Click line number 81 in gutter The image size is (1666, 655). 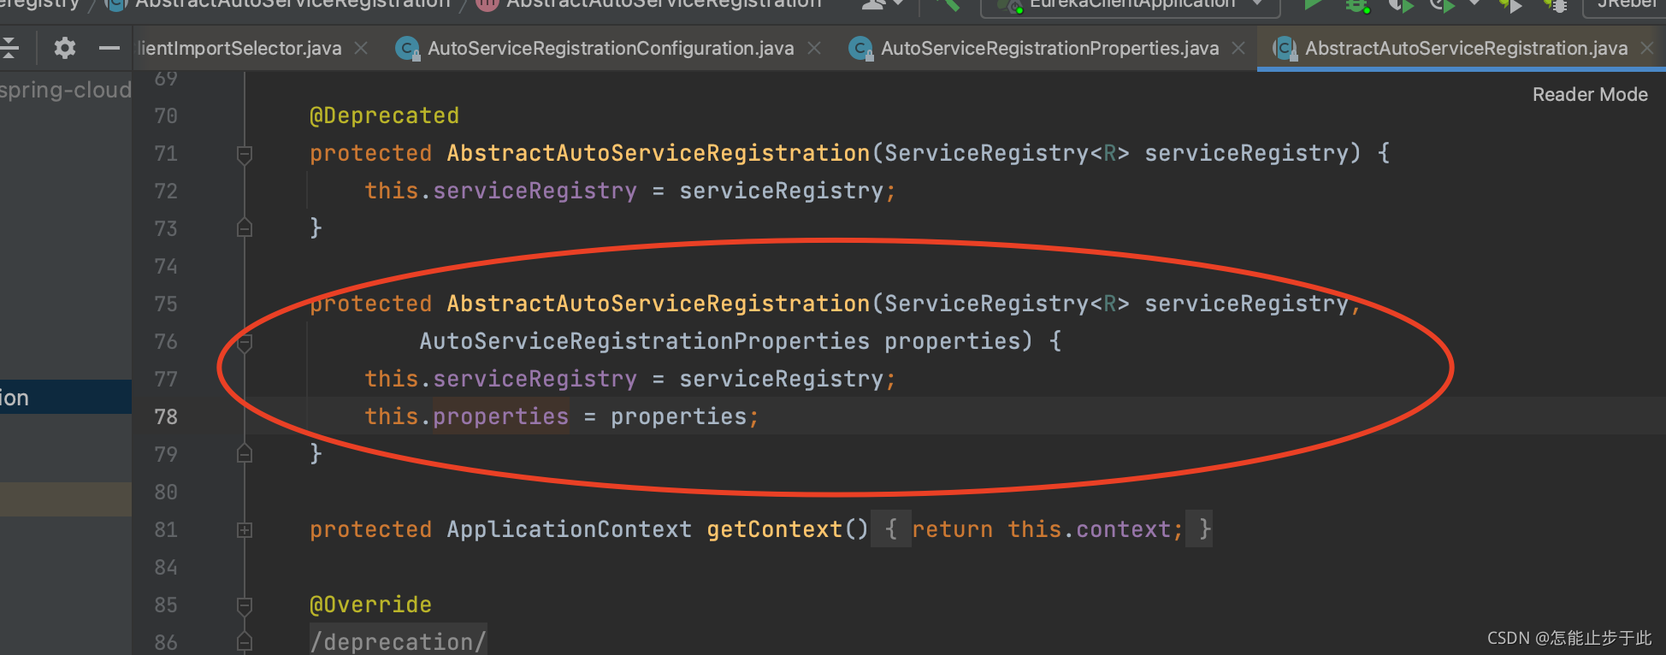(166, 530)
